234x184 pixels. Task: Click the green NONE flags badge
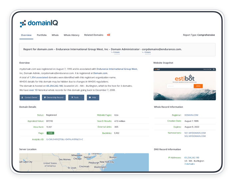tap(50, 133)
